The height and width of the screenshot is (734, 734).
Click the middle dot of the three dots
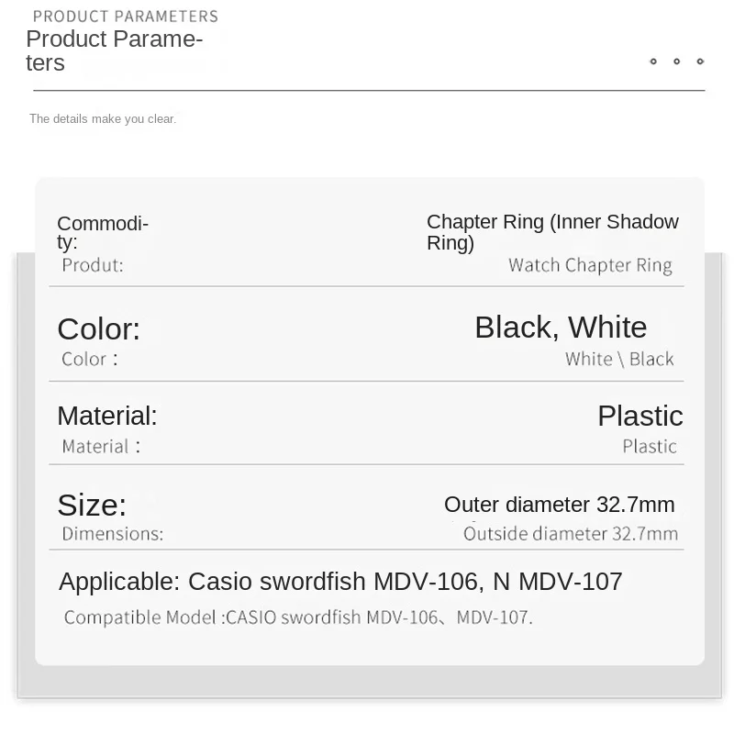677,61
